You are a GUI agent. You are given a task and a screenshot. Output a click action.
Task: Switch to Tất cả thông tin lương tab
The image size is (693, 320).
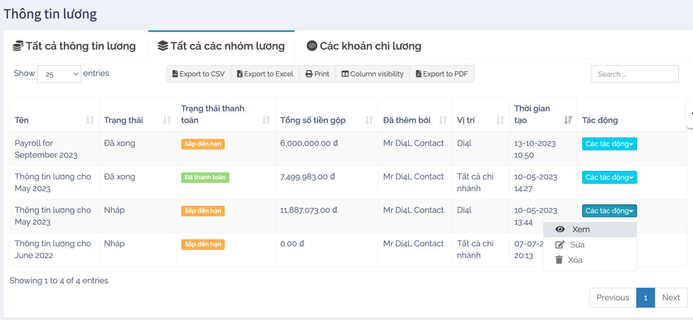(74, 46)
